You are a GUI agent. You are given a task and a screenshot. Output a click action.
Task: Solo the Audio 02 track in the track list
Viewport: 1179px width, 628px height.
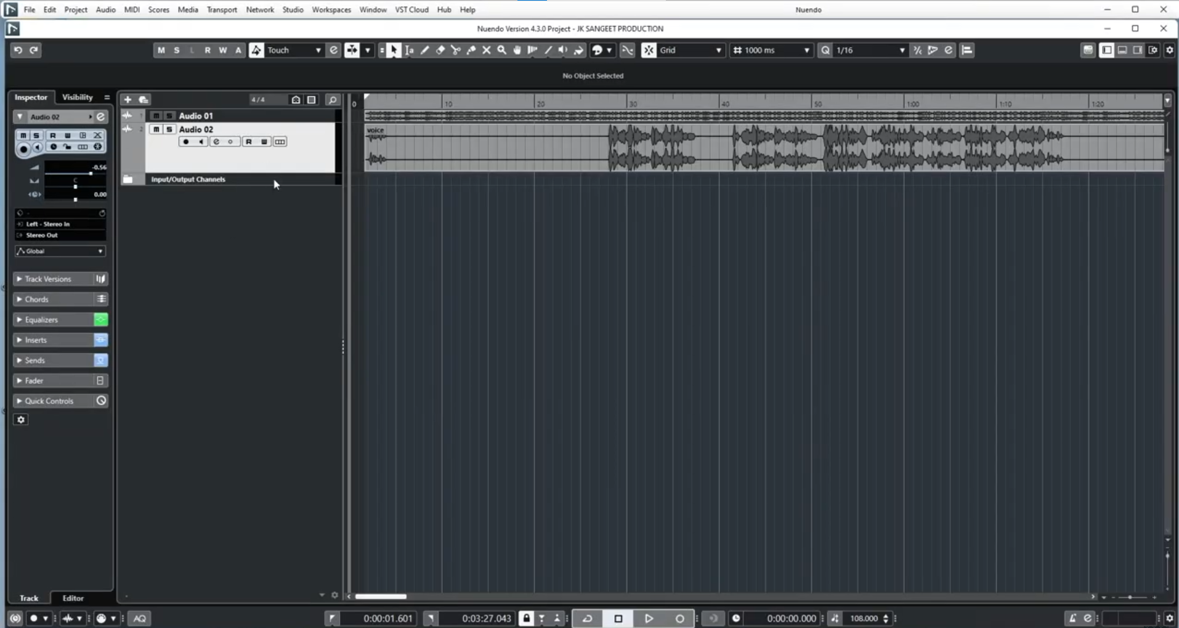click(x=169, y=129)
